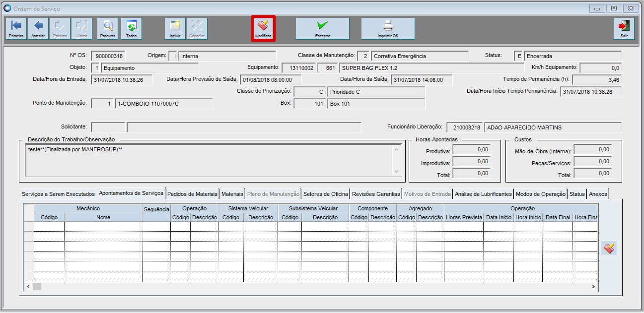The height and width of the screenshot is (313, 644).
Task: Click the Modificar edit icon
Action: click(263, 29)
